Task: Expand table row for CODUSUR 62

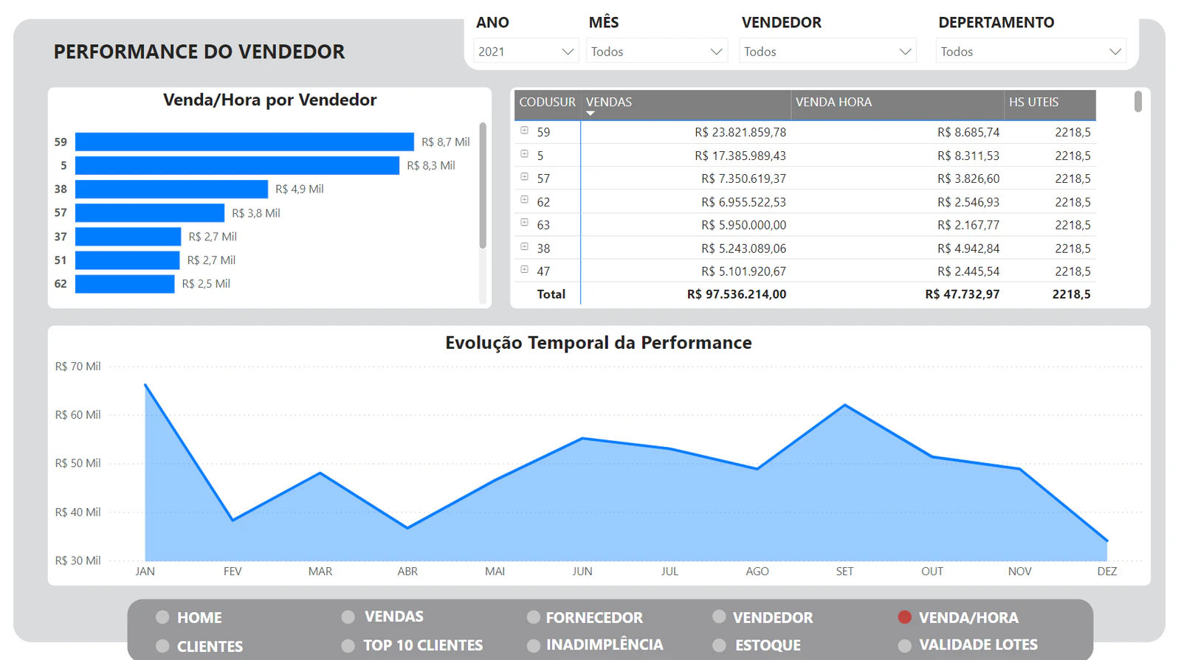Action: [x=525, y=200]
